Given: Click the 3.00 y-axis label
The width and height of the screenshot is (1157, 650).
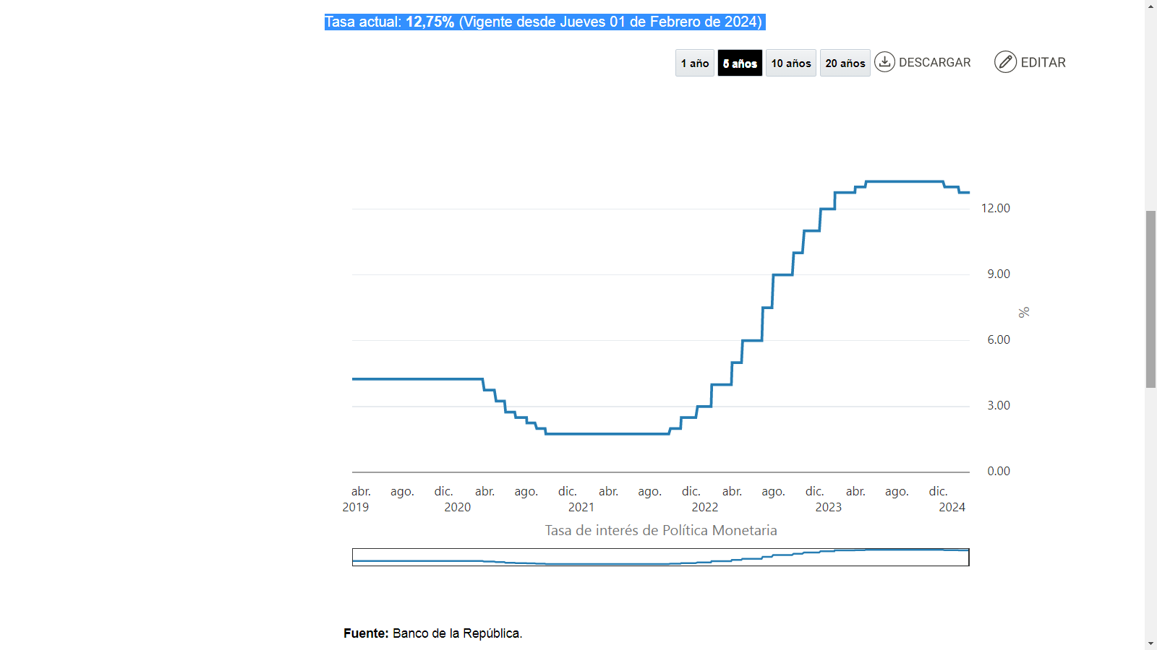Looking at the screenshot, I should [x=999, y=405].
